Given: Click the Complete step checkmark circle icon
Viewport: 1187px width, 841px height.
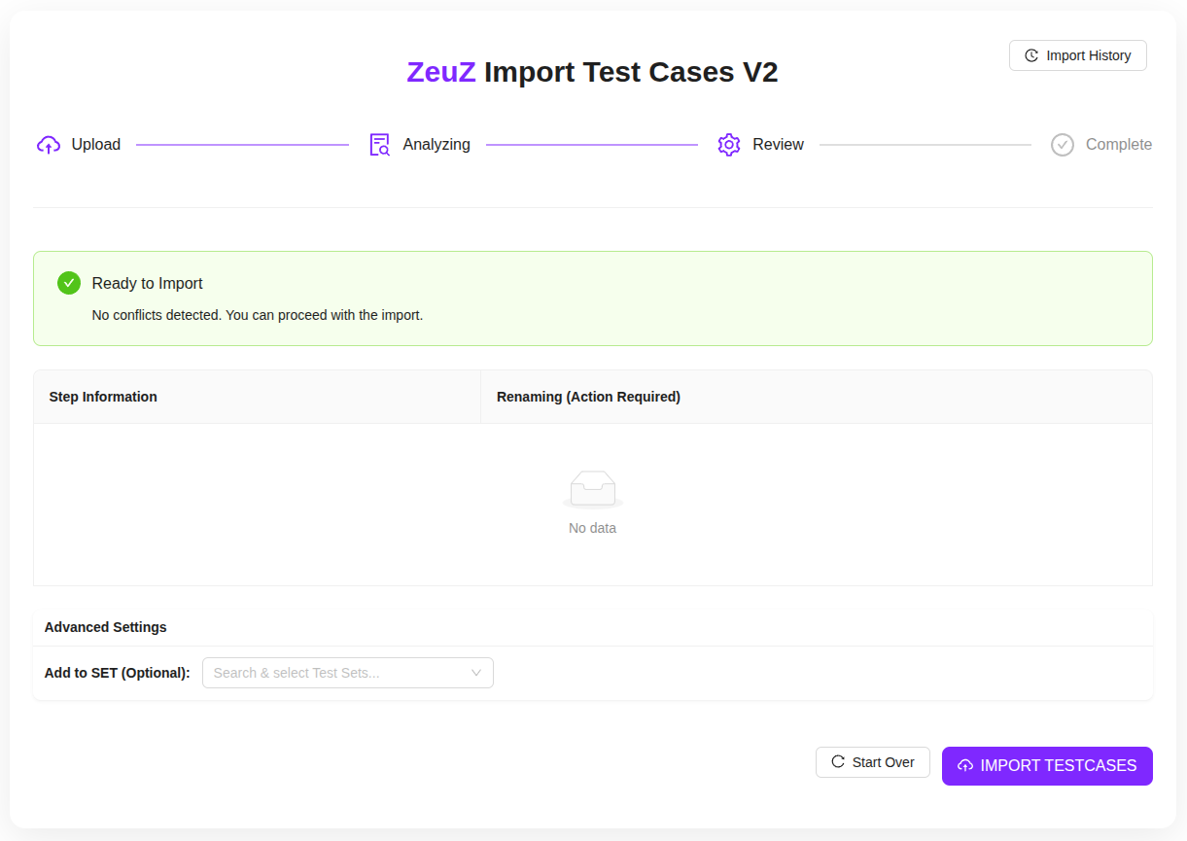Looking at the screenshot, I should pyautogui.click(x=1063, y=145).
